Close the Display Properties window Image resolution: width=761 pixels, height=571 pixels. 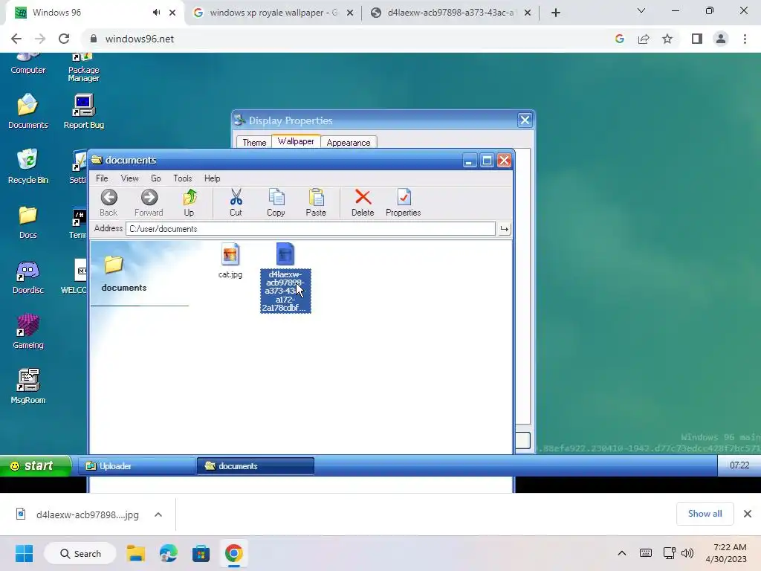point(525,120)
